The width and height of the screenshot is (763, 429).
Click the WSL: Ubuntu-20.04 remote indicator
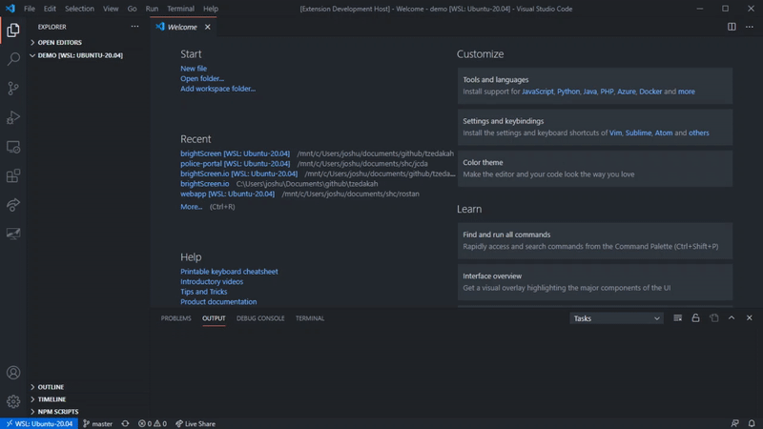point(38,423)
